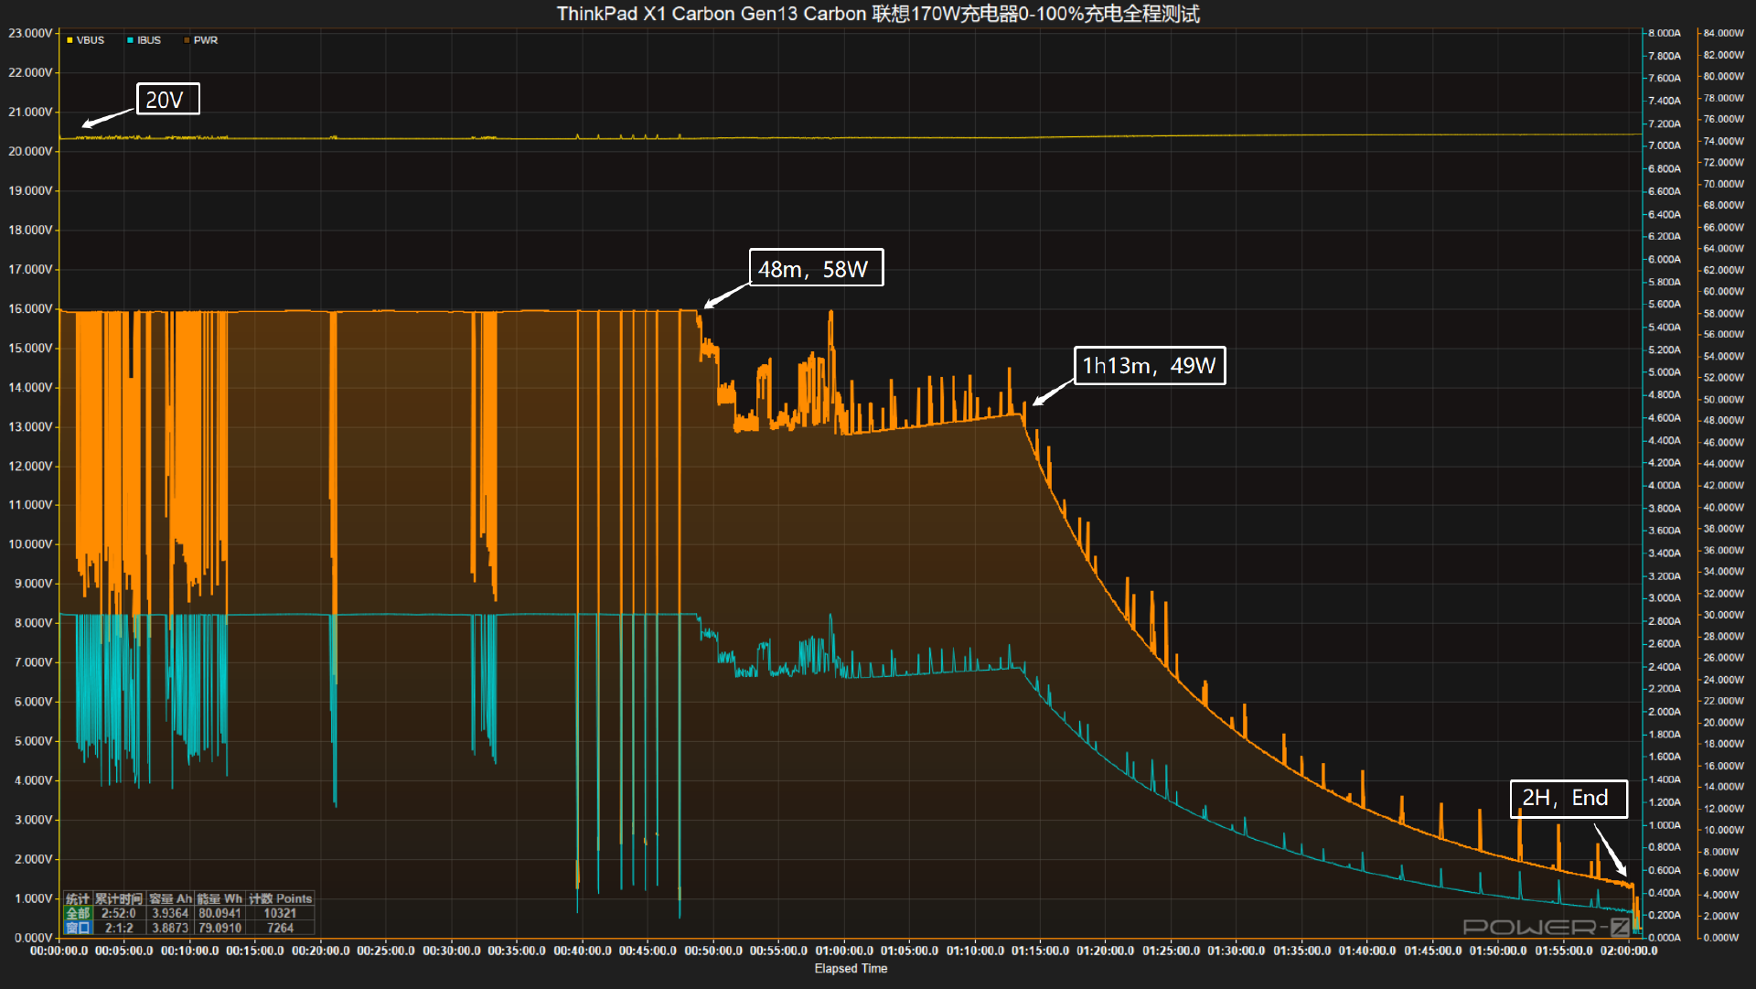The image size is (1756, 989).
Task: Click the 01:15:00.0 time axis label
Action: pos(1040,951)
